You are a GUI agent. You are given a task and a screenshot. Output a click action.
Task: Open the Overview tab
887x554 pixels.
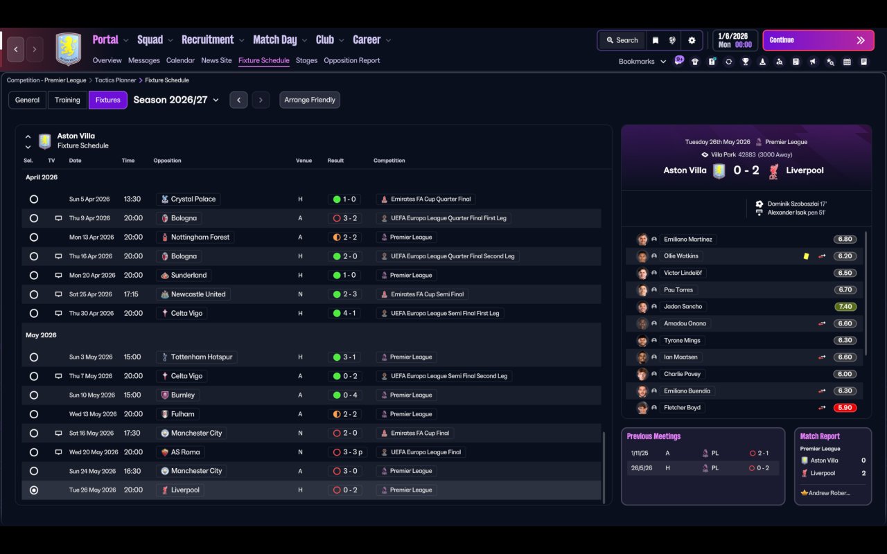(107, 61)
